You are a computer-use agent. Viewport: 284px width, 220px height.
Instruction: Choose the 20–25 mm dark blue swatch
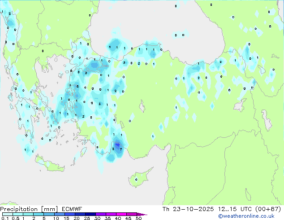point(80,214)
